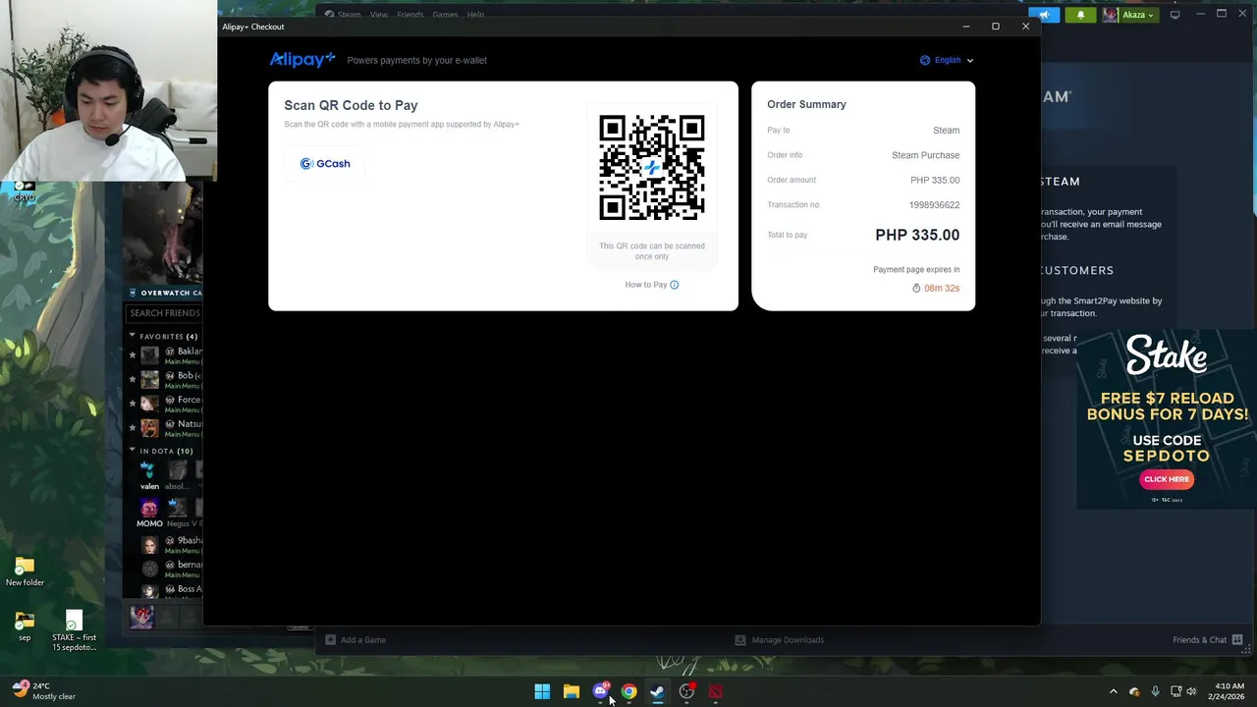Click the volume tray icon

coord(1191,692)
